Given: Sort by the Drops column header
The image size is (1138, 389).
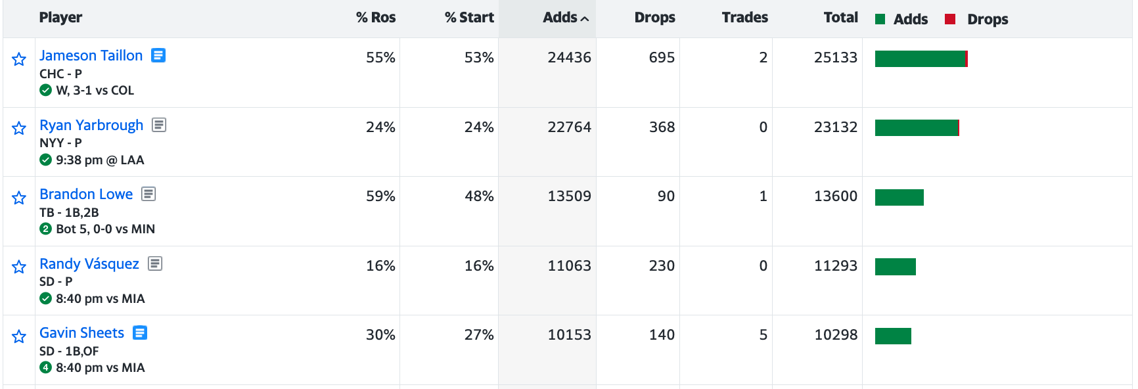Looking at the screenshot, I should (x=654, y=18).
